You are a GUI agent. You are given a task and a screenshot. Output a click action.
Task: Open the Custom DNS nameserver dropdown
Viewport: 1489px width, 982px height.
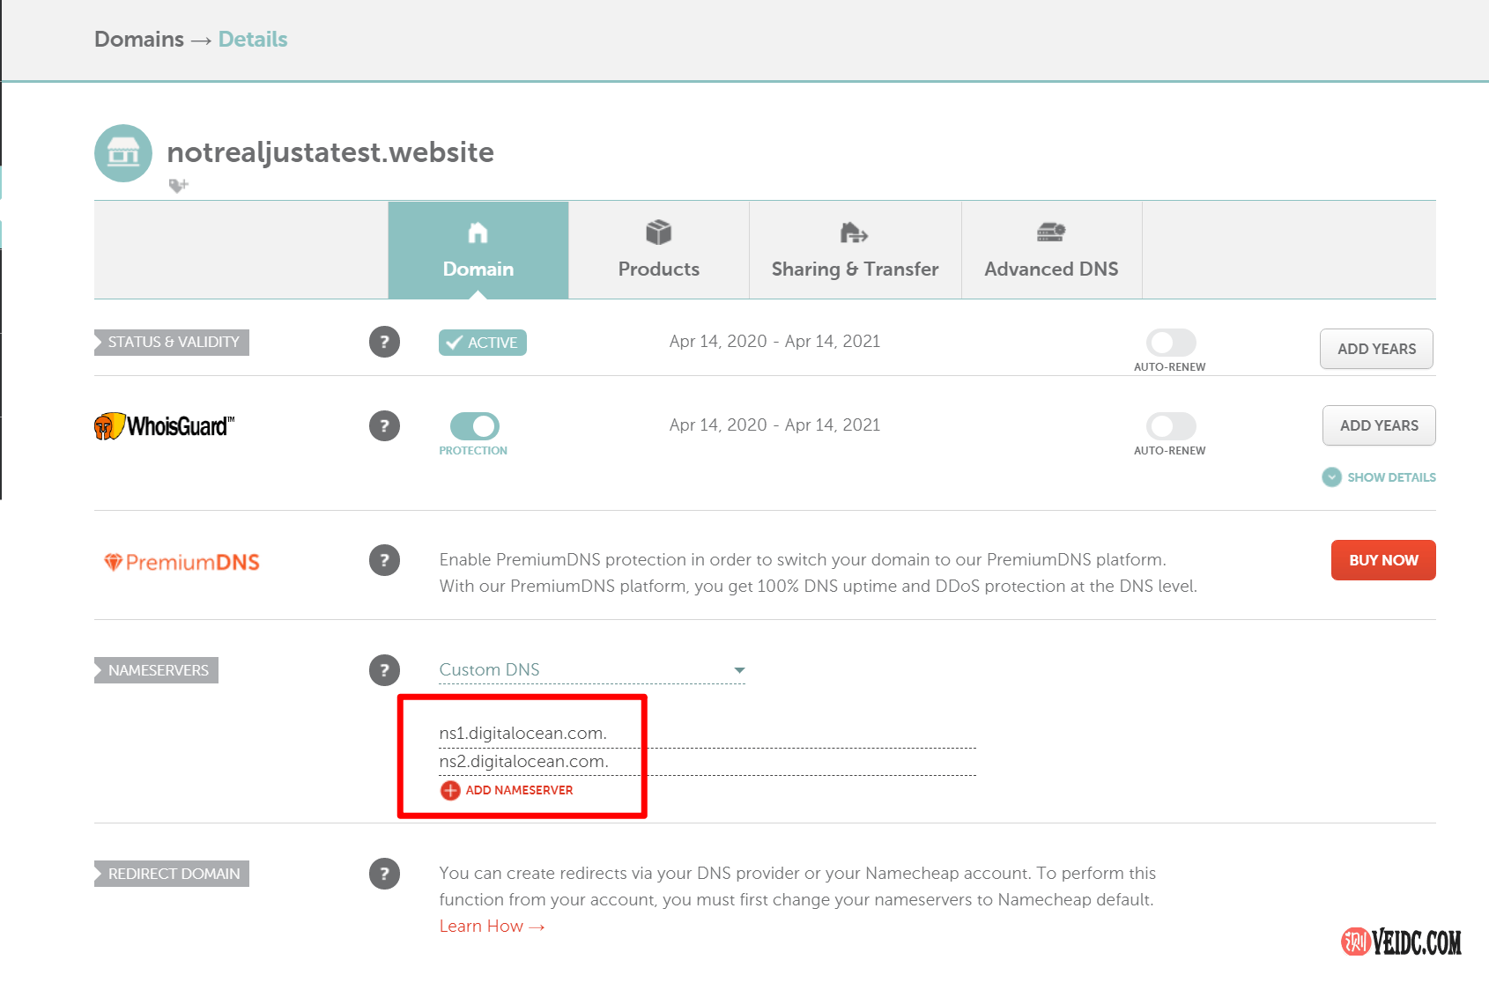[x=592, y=670]
